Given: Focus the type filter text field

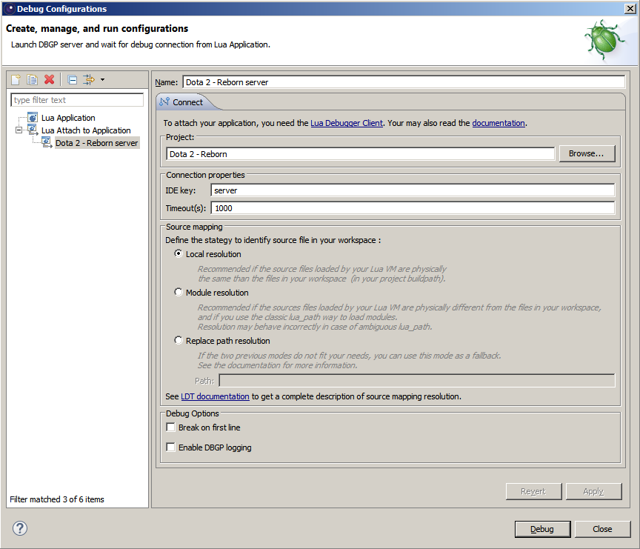Looking at the screenshot, I should [x=77, y=100].
